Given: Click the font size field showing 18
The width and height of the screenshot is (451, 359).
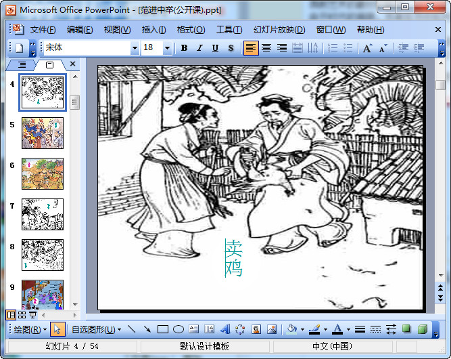Looking at the screenshot, I should (152, 48).
